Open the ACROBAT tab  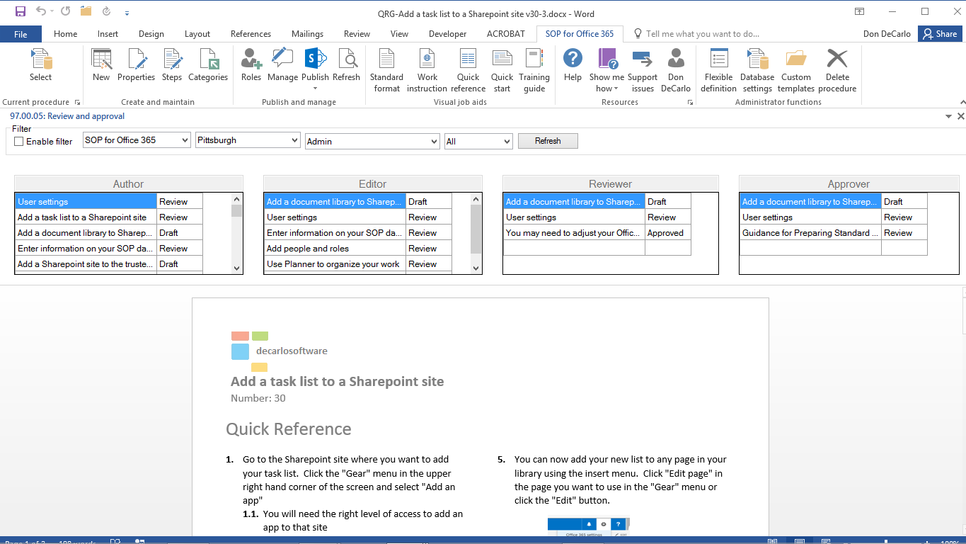click(x=504, y=33)
